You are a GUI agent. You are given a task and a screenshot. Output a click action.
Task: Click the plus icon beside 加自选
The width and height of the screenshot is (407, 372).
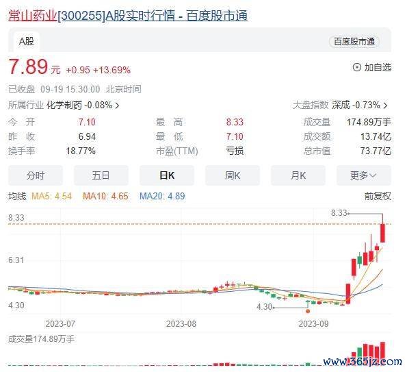pyautogui.click(x=357, y=67)
